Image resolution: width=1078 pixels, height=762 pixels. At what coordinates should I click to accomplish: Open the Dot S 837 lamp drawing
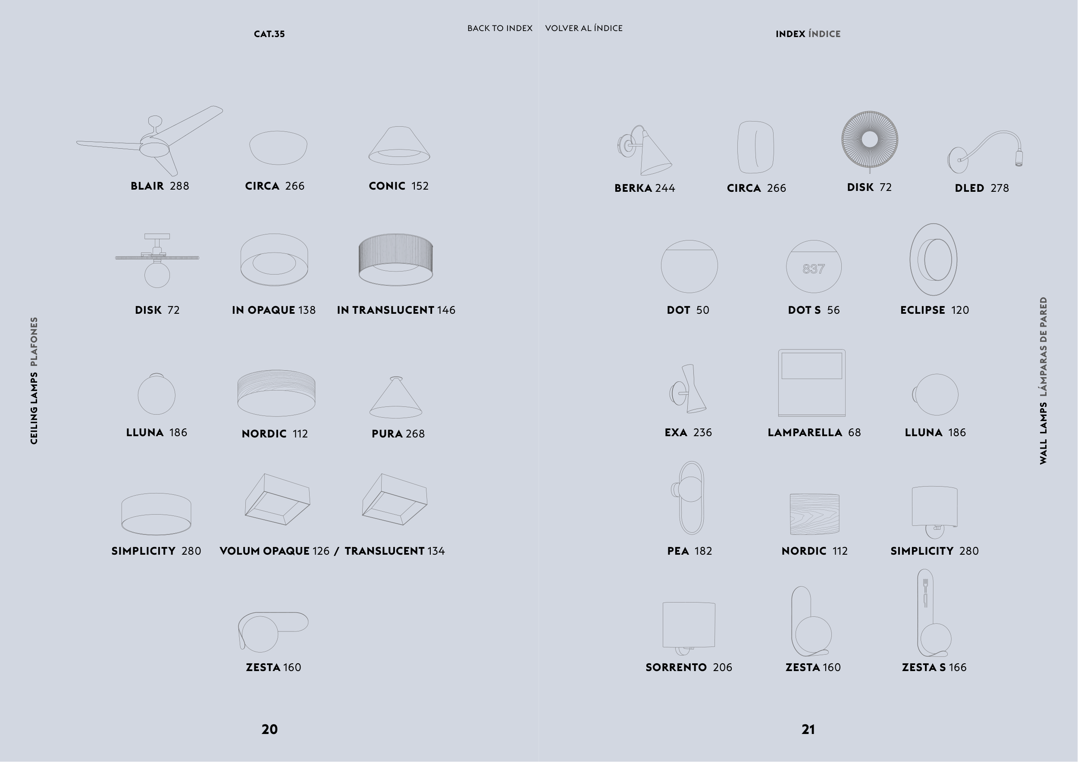point(814,266)
